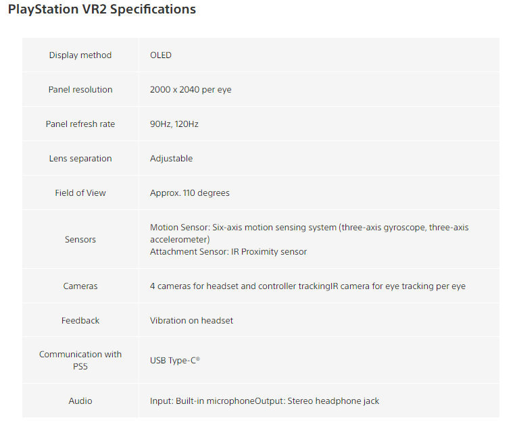
Task: Click the Feedback row label
Action: pos(80,321)
